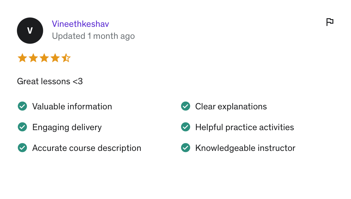Click the third rating star

pos(44,58)
